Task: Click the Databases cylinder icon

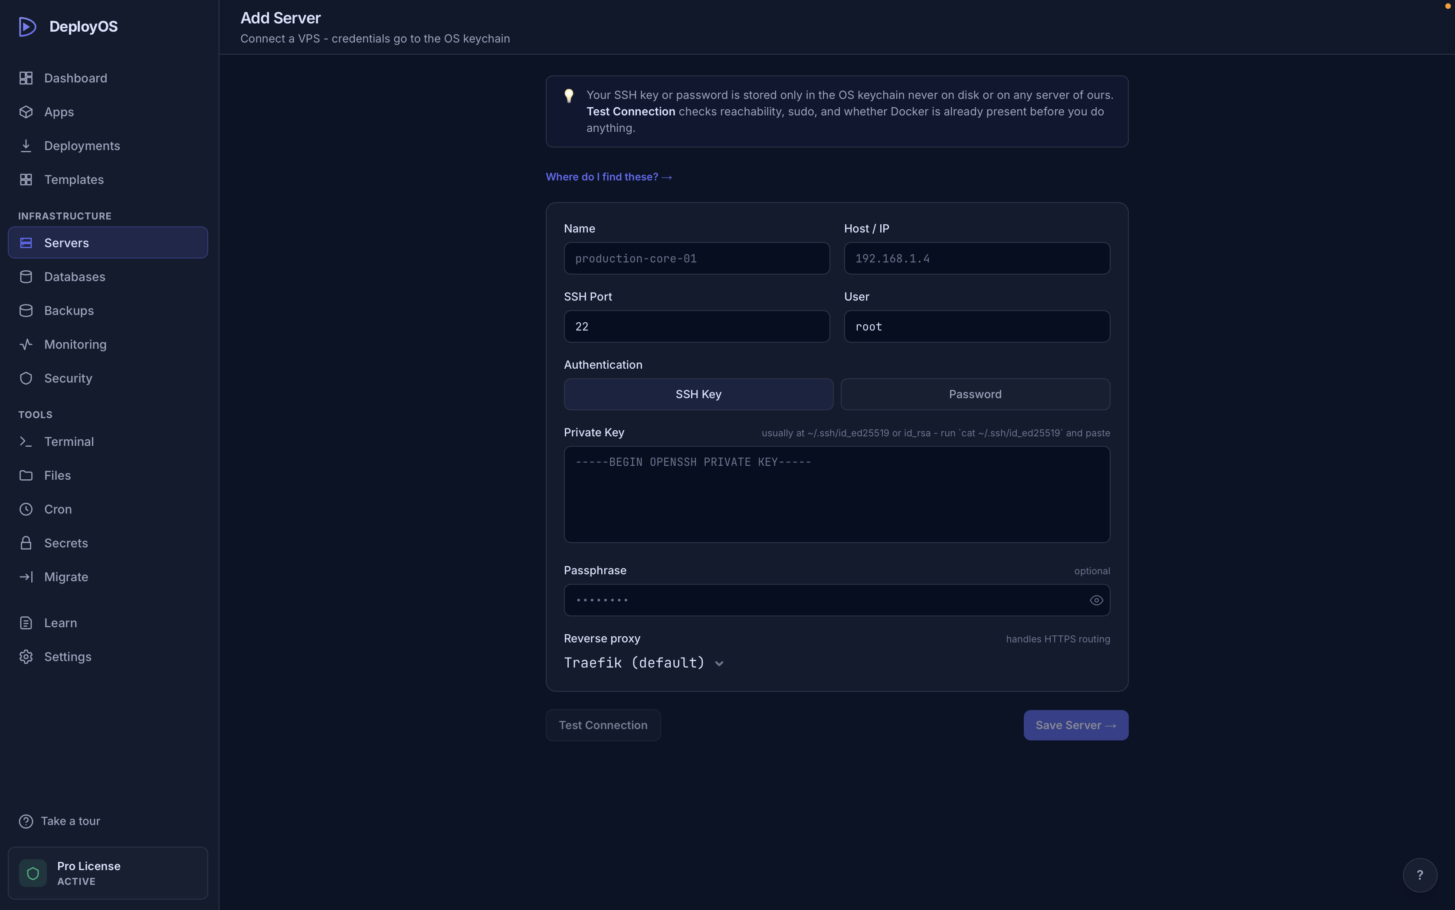Action: pos(26,277)
